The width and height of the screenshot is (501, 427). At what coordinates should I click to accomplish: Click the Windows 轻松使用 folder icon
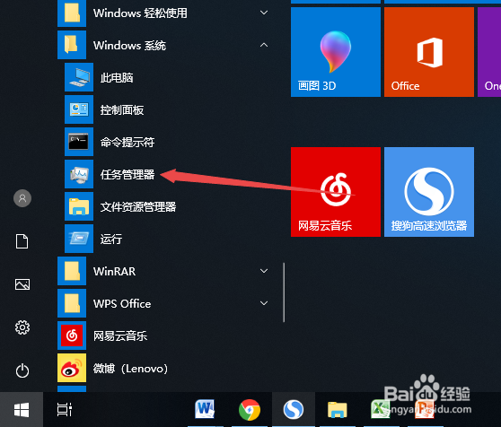point(72,13)
